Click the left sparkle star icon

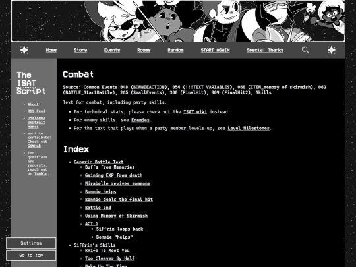(24, 50)
